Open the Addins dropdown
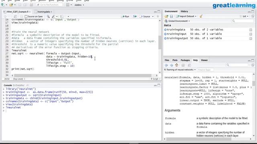The image size is (257, 144). (x=79, y=5)
